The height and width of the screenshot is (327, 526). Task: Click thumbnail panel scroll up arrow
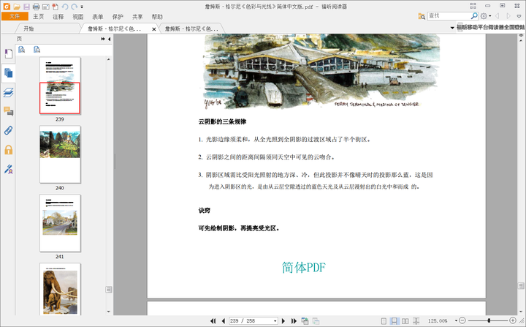point(108,59)
